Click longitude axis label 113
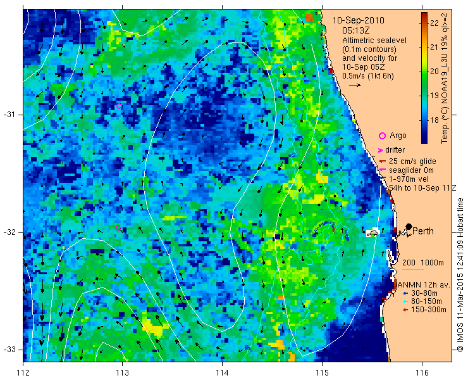This screenshot has height=380, width=468. (x=122, y=373)
